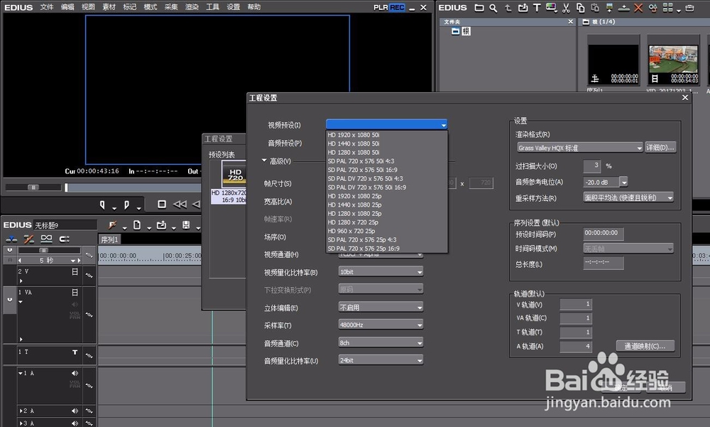Click open project icon in timeline toolbar
This screenshot has width=710, height=427.
point(161,225)
